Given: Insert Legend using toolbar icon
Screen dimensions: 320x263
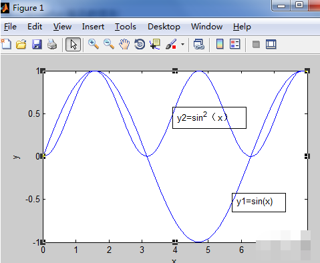Looking at the screenshot, I should (x=234, y=44).
